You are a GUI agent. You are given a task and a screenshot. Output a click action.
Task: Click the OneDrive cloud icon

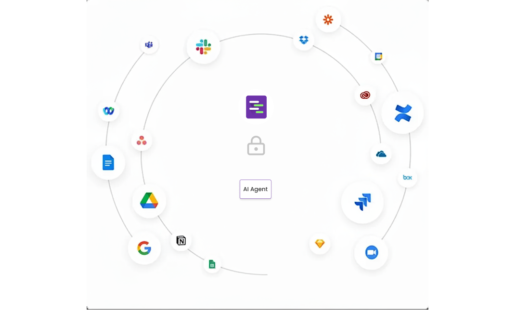point(381,154)
